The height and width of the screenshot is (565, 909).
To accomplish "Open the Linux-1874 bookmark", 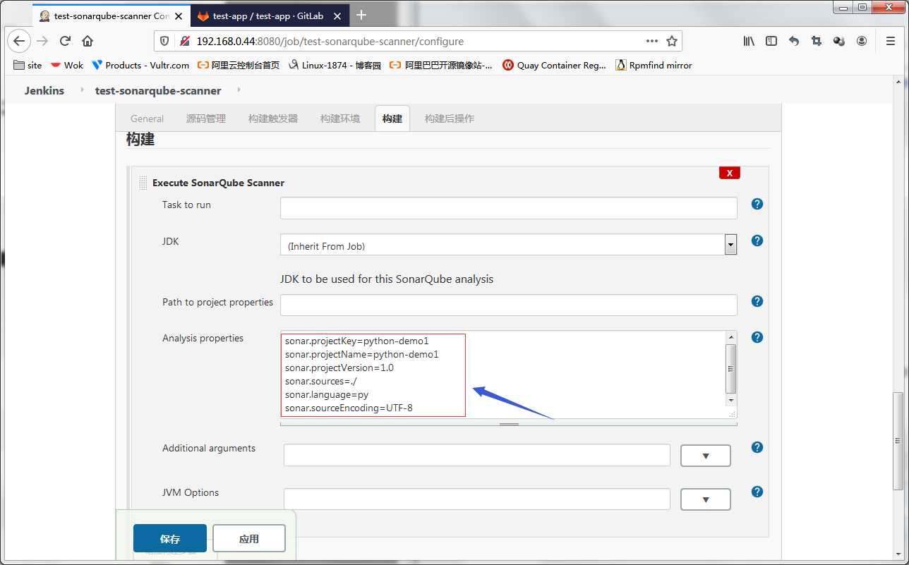I will click(x=335, y=65).
